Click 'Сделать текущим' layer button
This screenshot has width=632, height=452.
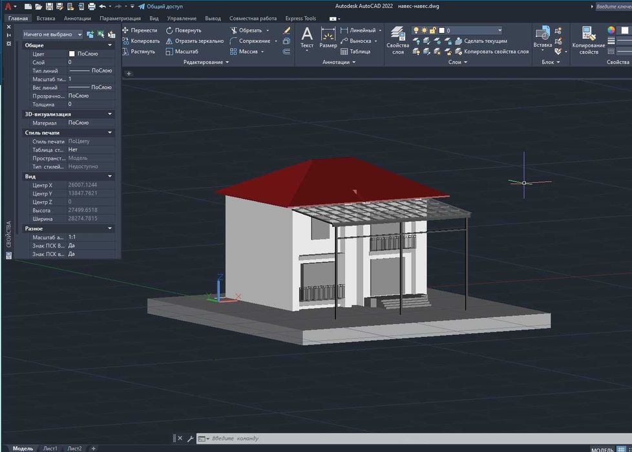485,41
